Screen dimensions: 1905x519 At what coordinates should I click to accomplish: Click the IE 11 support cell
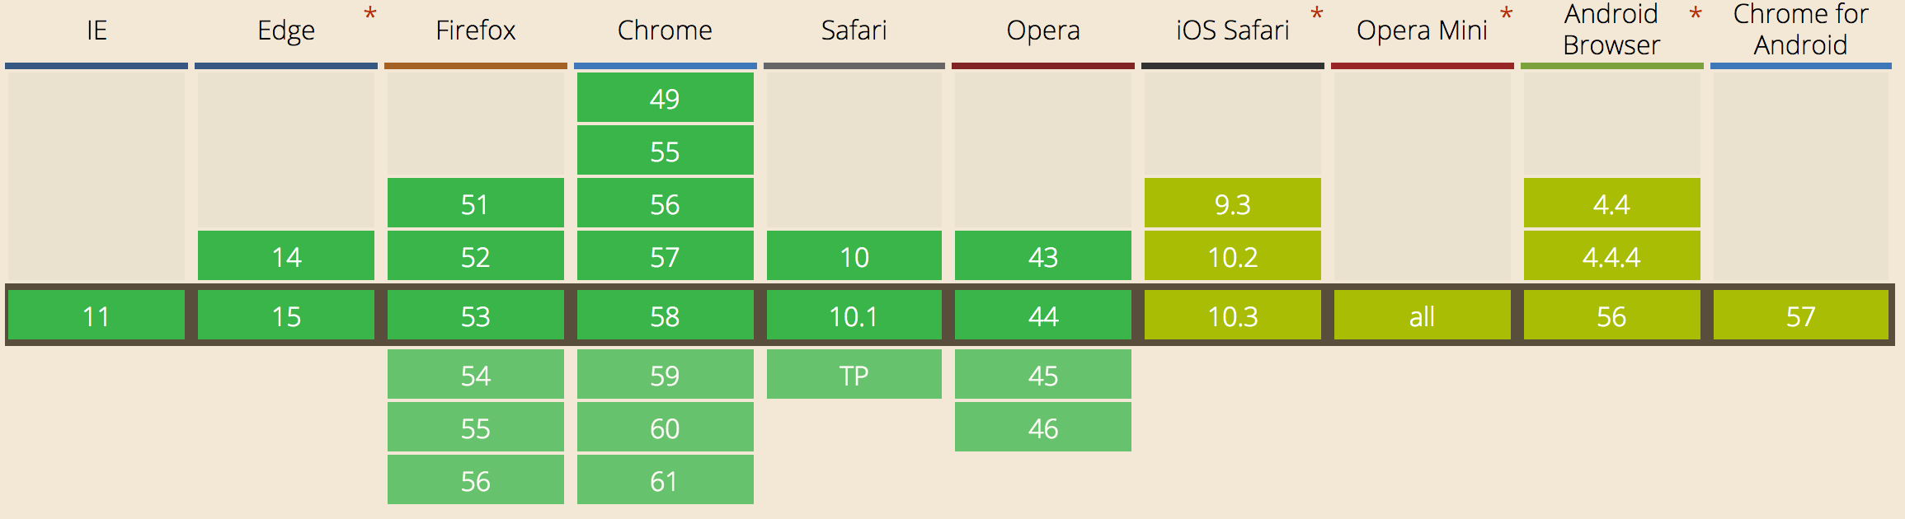point(96,315)
